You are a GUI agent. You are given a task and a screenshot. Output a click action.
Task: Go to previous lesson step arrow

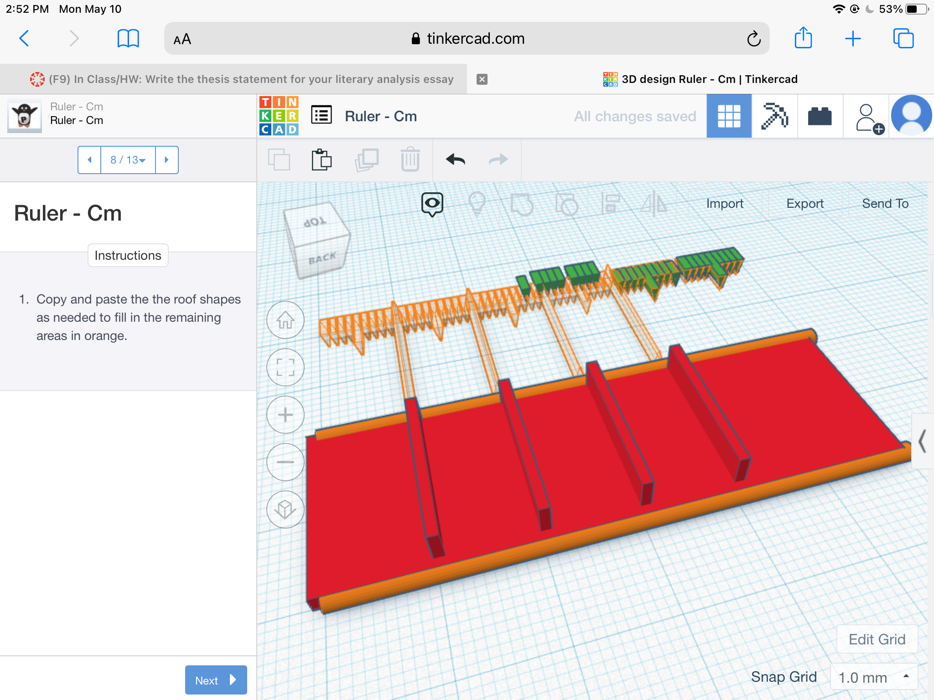coord(89,160)
